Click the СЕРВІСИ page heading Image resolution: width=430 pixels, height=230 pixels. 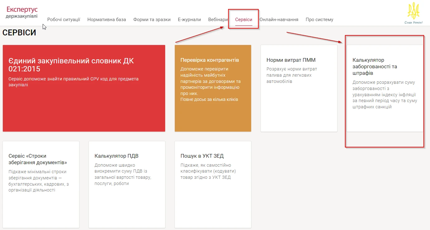[19, 33]
